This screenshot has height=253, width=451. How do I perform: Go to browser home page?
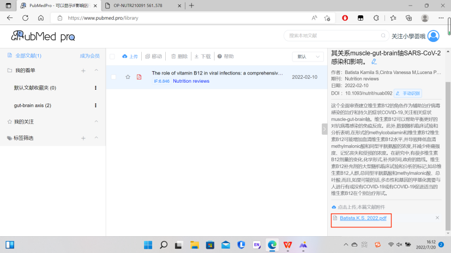(x=41, y=18)
